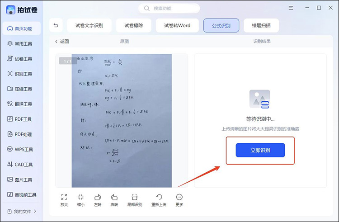
Task: Click the undo back arrow button
Action: point(56,25)
